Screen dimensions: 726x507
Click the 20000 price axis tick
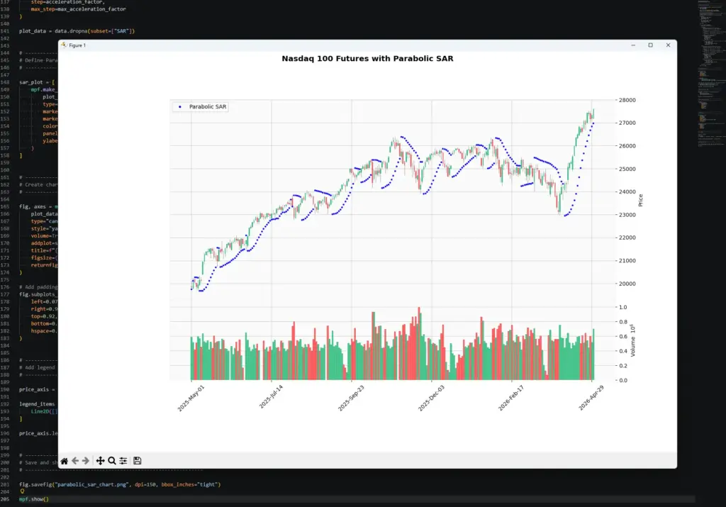coord(627,284)
